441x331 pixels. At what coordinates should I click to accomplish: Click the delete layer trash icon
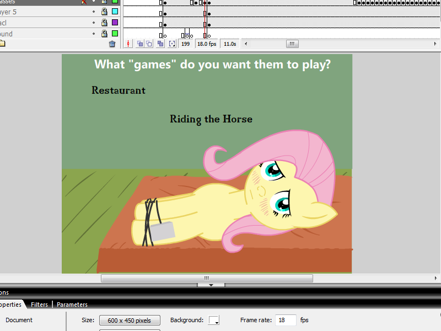click(x=112, y=44)
